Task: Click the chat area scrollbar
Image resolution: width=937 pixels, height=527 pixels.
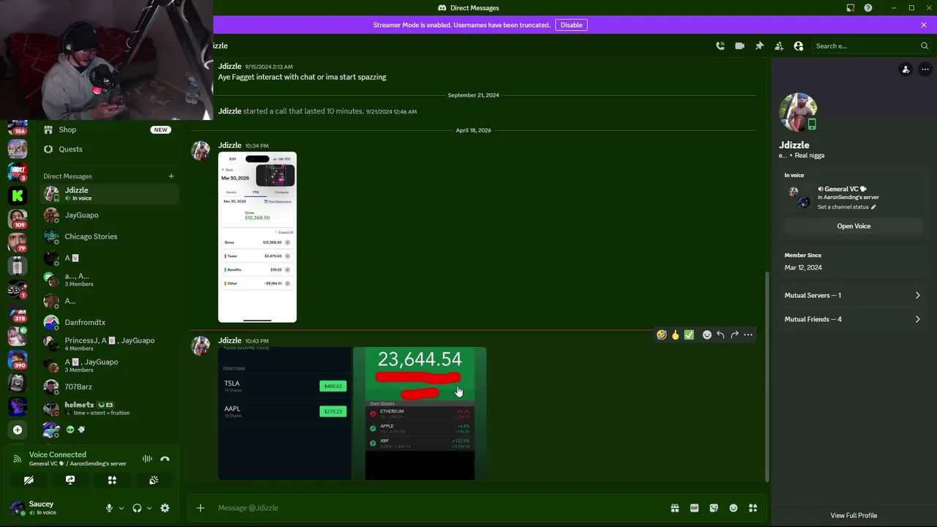Action: (767, 377)
